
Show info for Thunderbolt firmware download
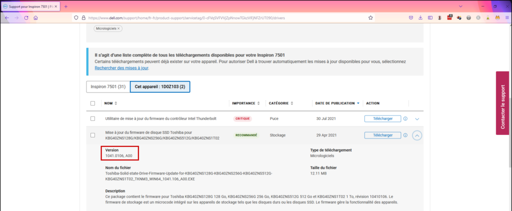point(405,119)
